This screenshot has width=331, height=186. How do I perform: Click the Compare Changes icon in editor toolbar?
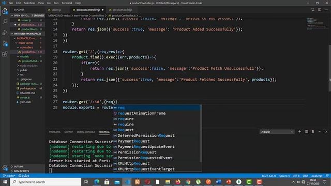pyautogui.click(x=313, y=10)
